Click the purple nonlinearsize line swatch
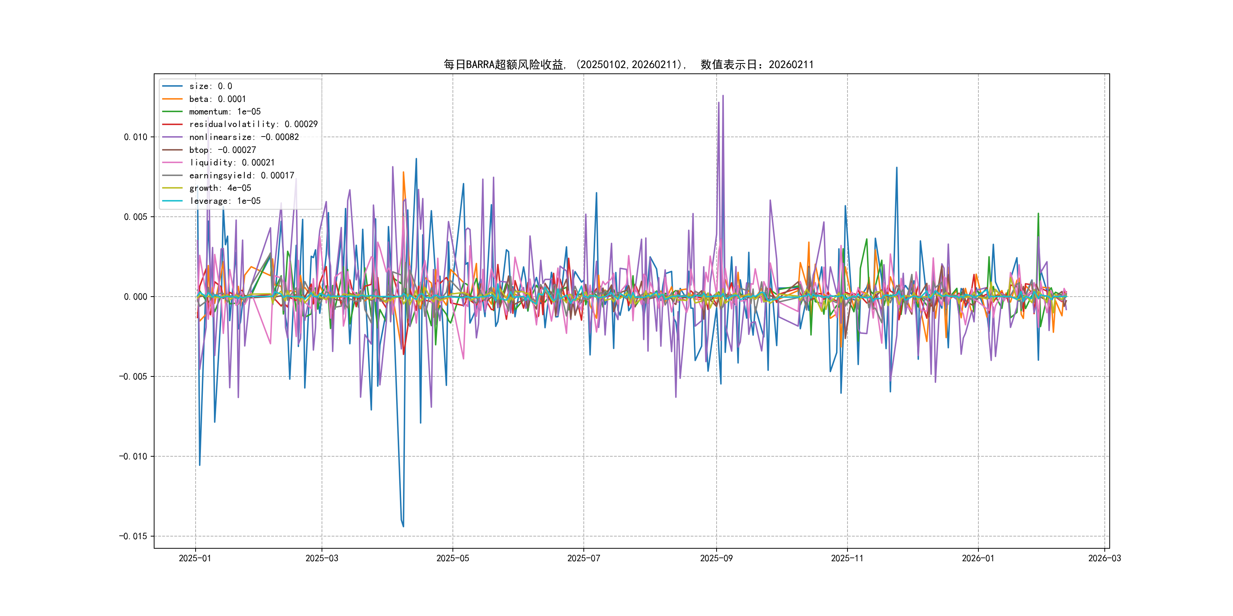 pyautogui.click(x=172, y=137)
